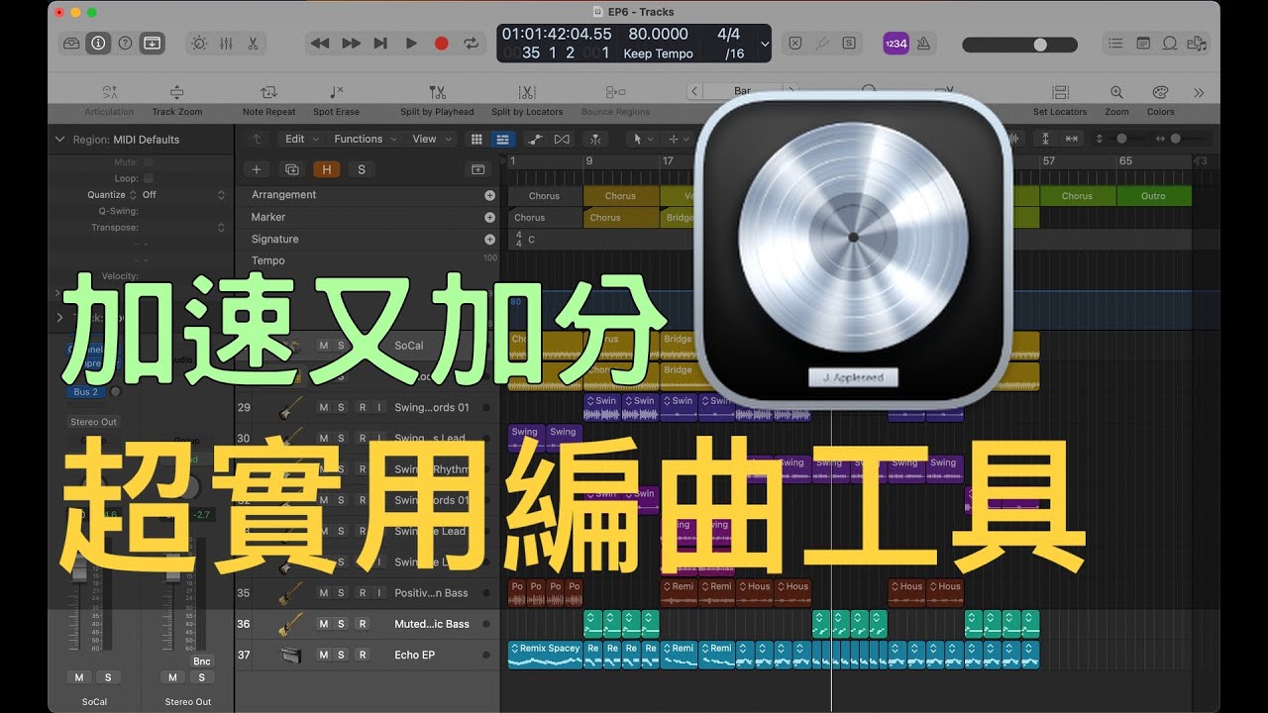The image size is (1268, 713).
Task: Toggle Replace mode X button
Action: (x=794, y=44)
